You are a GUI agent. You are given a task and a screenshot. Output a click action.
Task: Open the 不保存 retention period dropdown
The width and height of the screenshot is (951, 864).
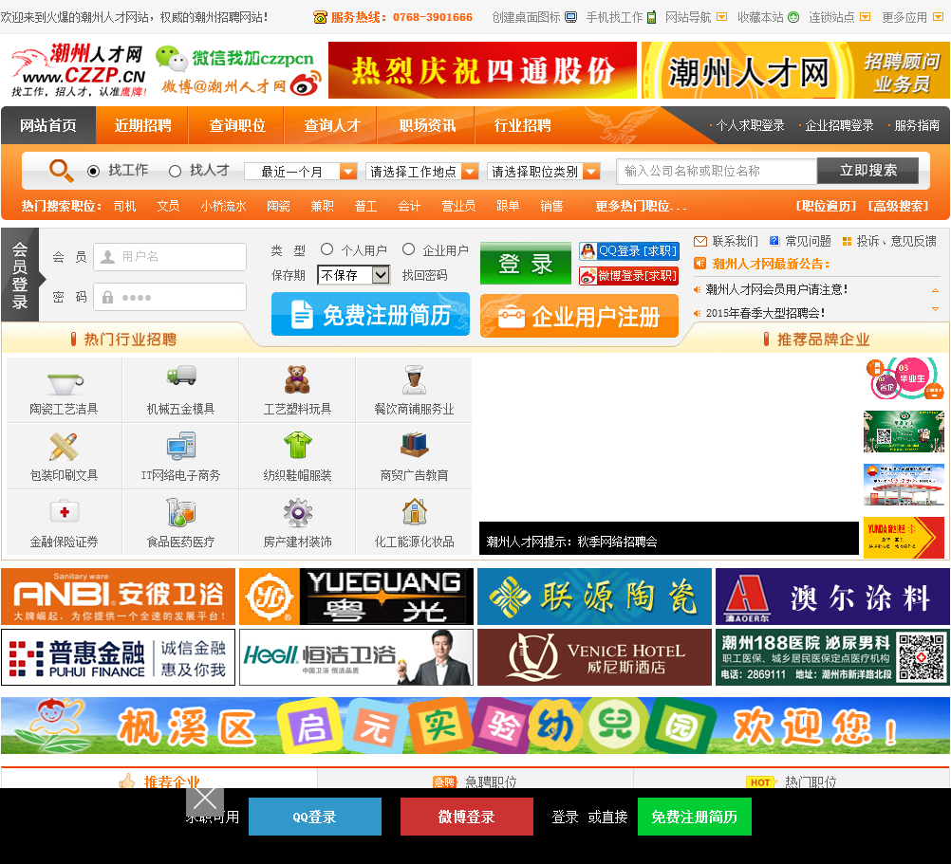coord(353,275)
